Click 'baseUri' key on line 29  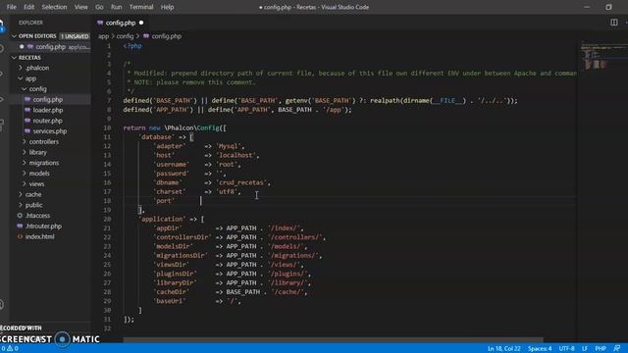pyautogui.click(x=170, y=301)
